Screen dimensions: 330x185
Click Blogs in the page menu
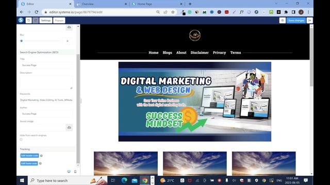coord(167,52)
